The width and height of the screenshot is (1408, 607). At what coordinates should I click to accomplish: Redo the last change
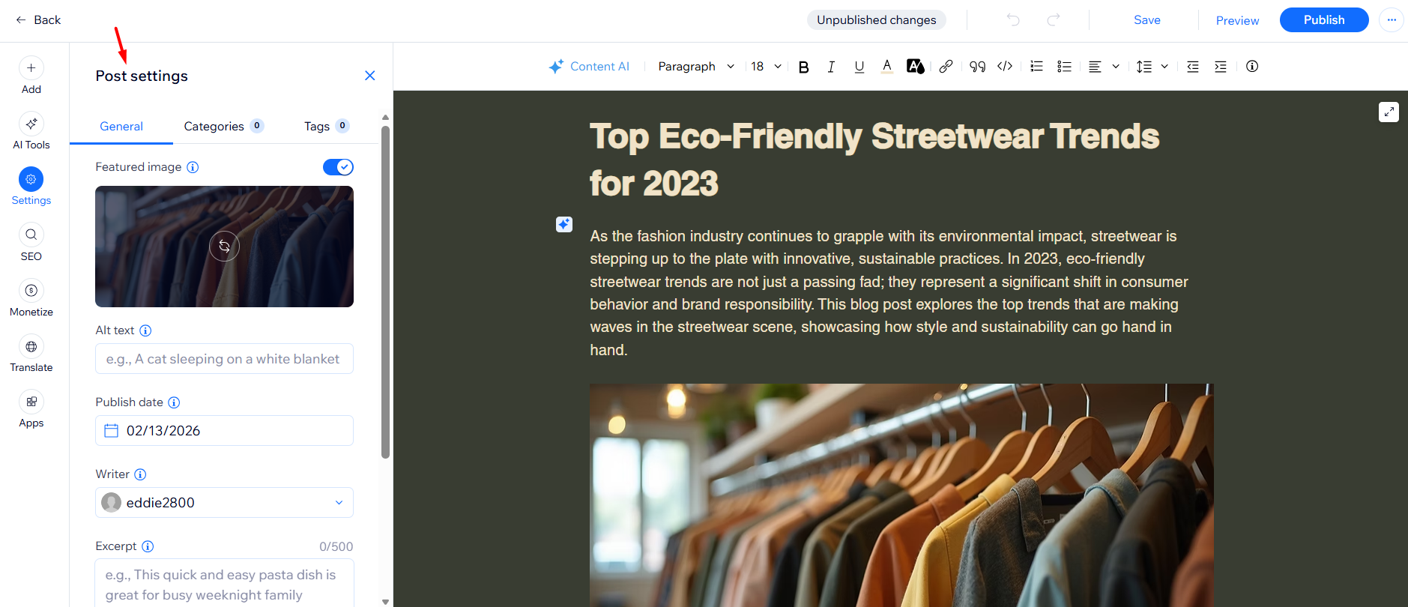pyautogui.click(x=1054, y=20)
